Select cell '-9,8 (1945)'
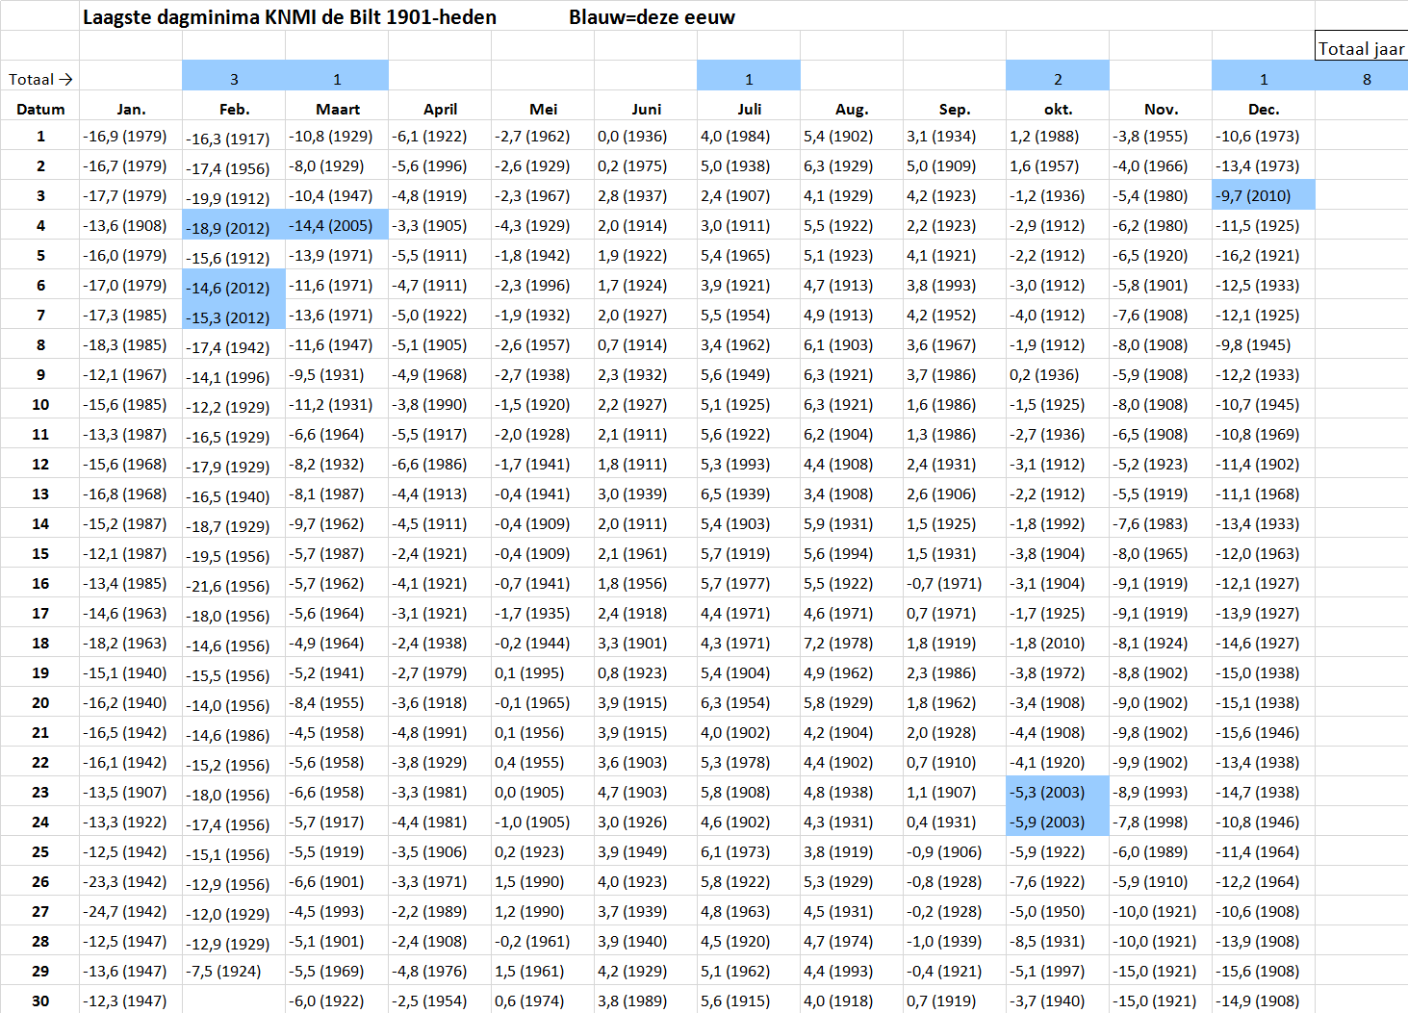 click(x=1264, y=344)
